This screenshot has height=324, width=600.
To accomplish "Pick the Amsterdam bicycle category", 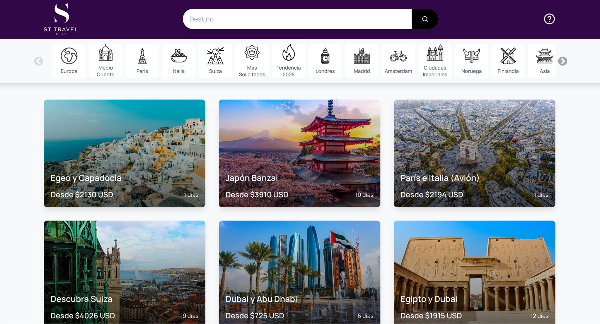I will click(398, 61).
